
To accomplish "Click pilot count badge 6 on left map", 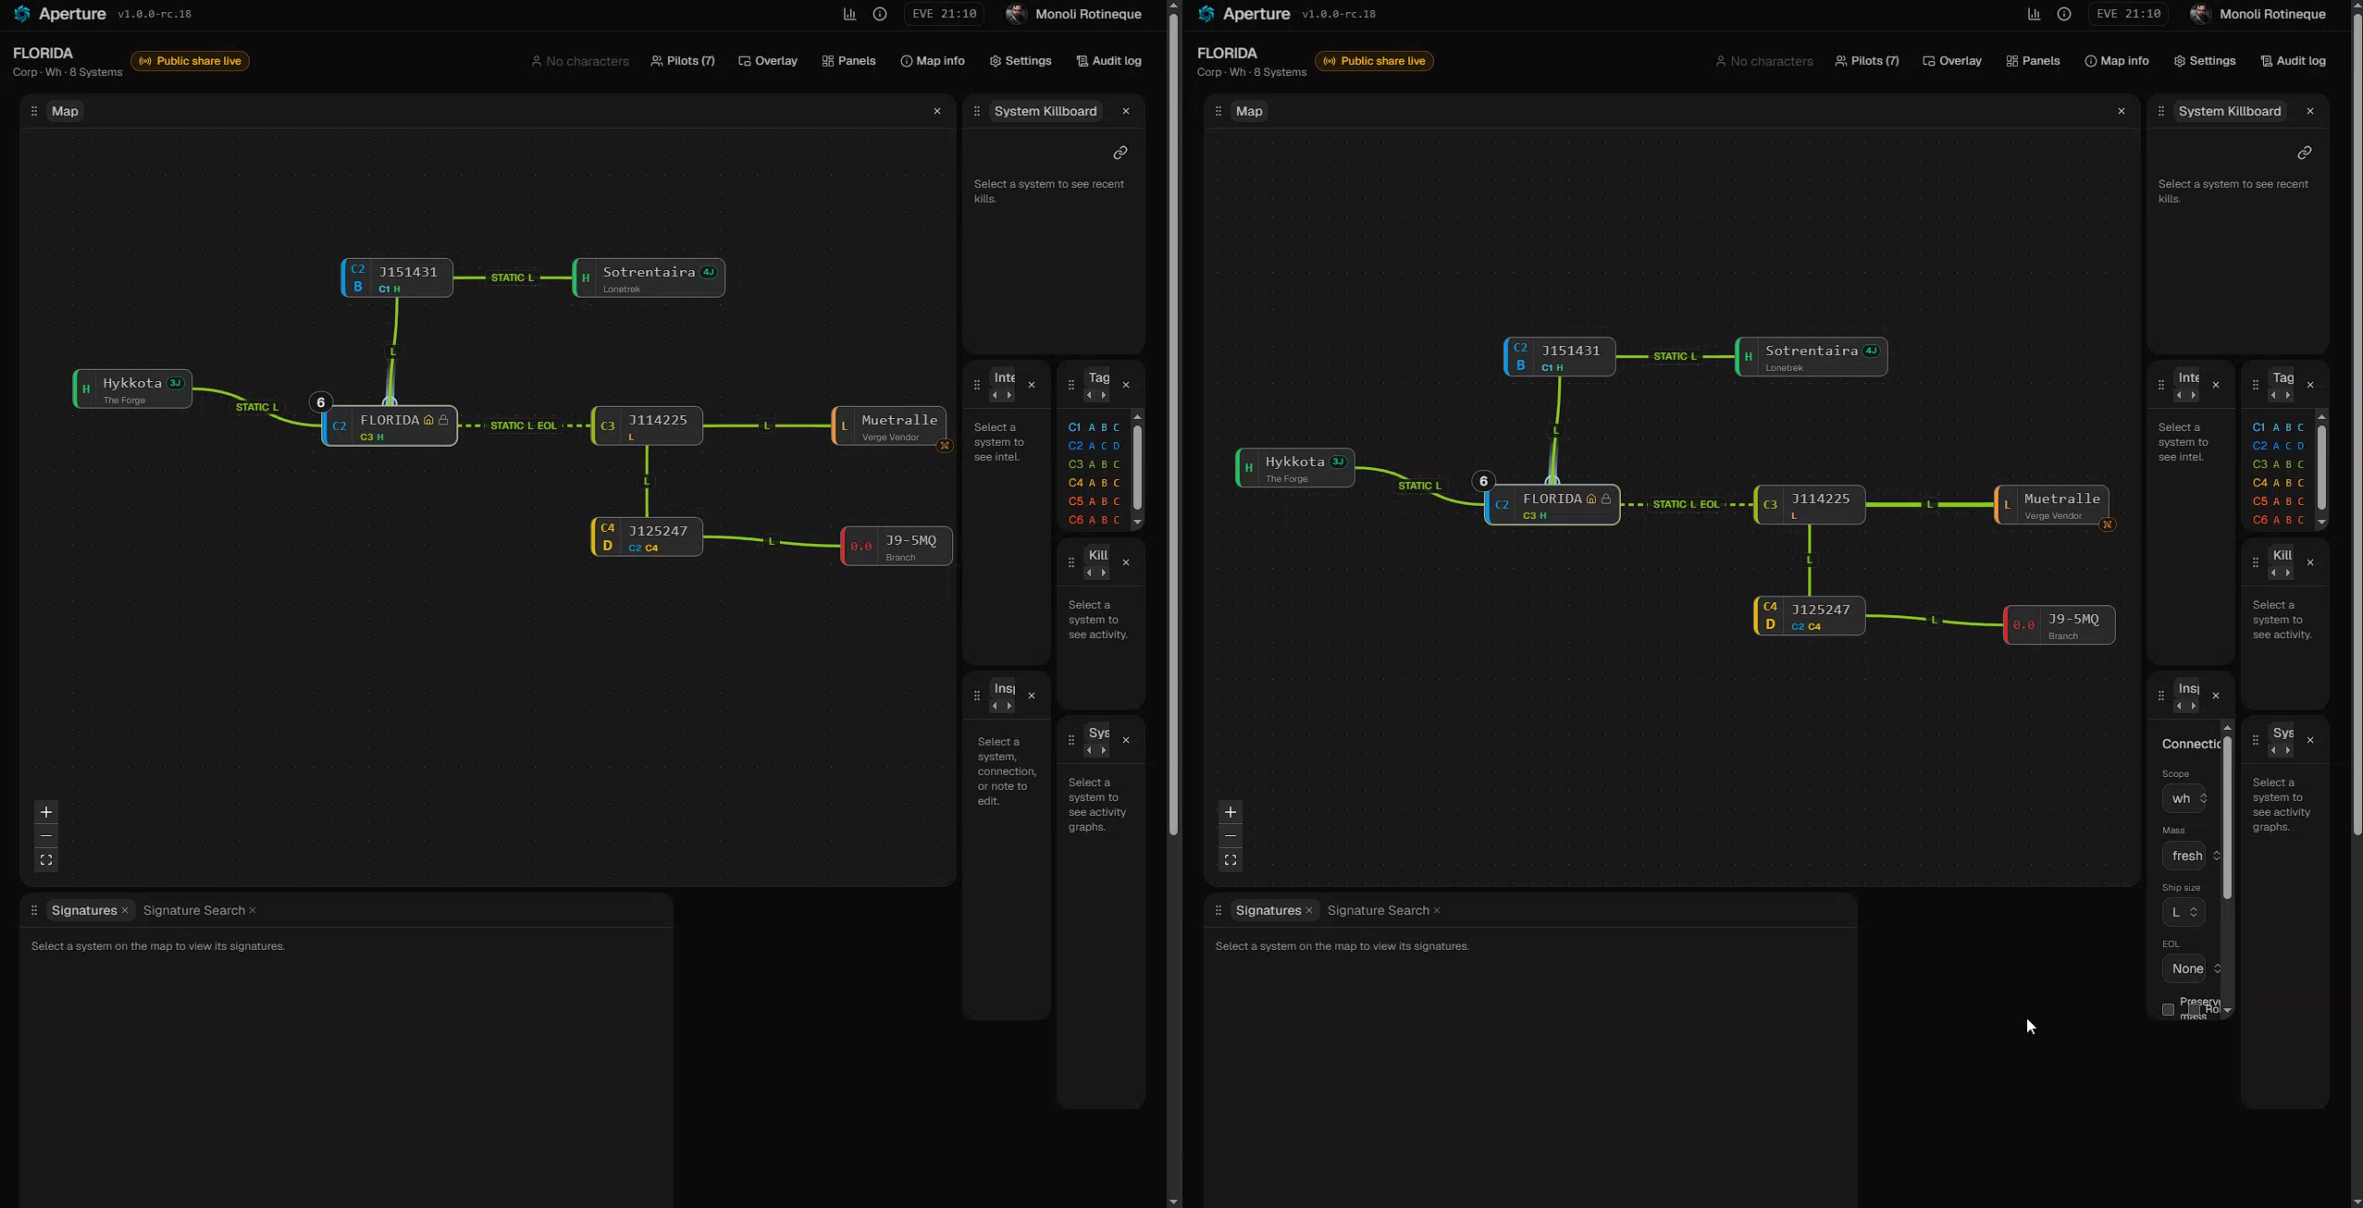I will (320, 402).
